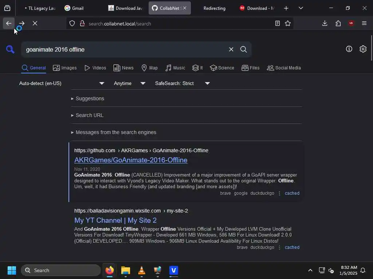Expand Messages from the search engines

[114, 132]
